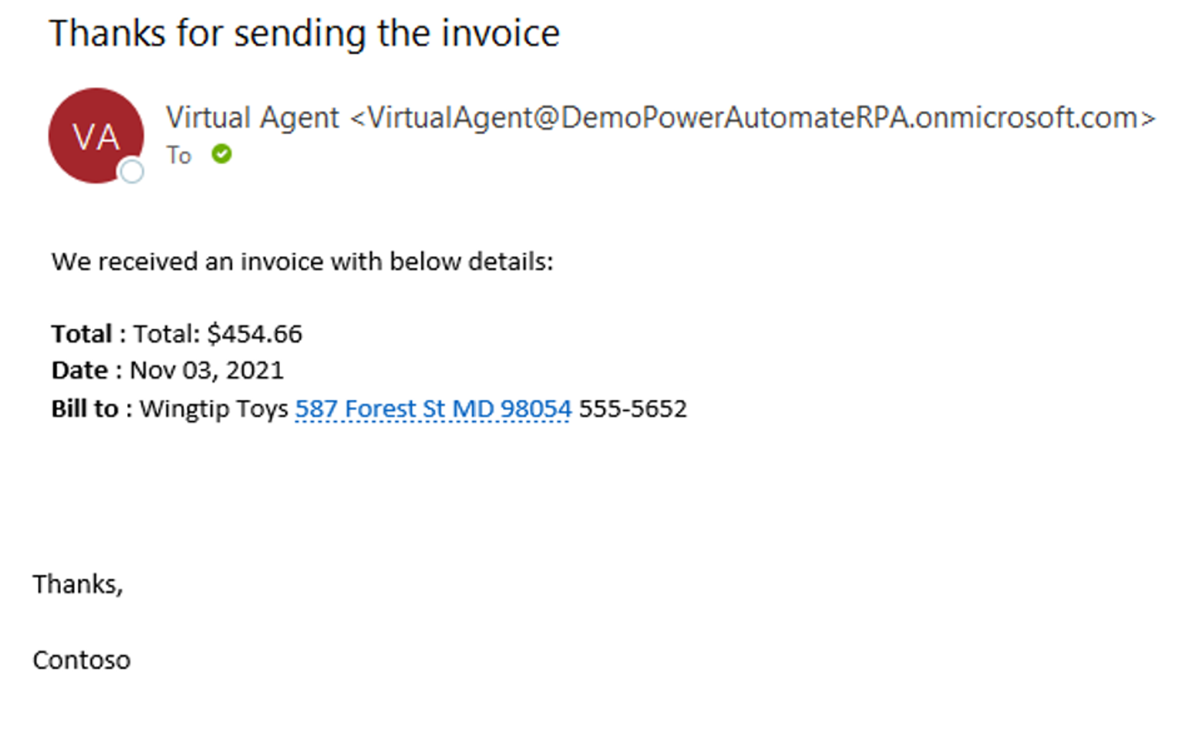Select the bold Date label
Viewport: 1187px width, 737px height.
[80, 370]
